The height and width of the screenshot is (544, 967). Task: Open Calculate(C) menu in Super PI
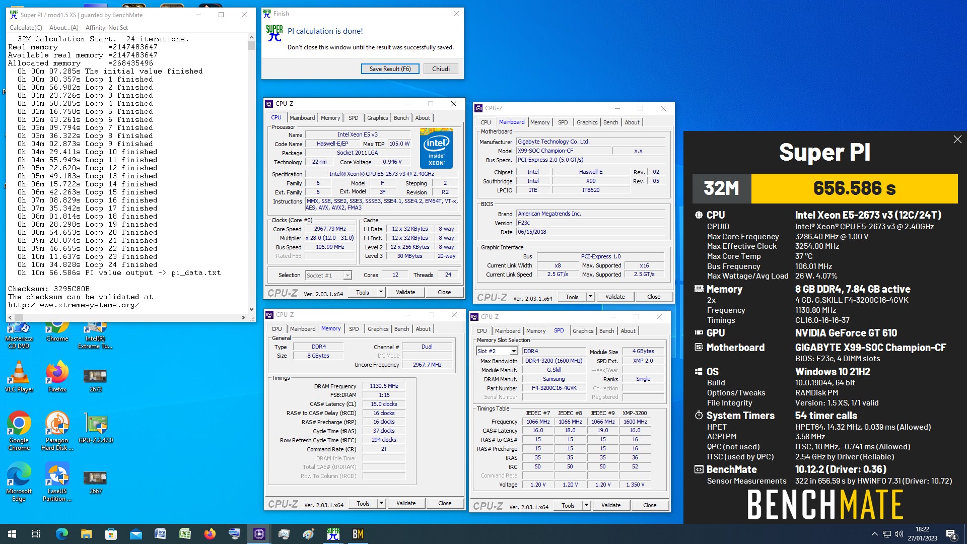[x=26, y=28]
